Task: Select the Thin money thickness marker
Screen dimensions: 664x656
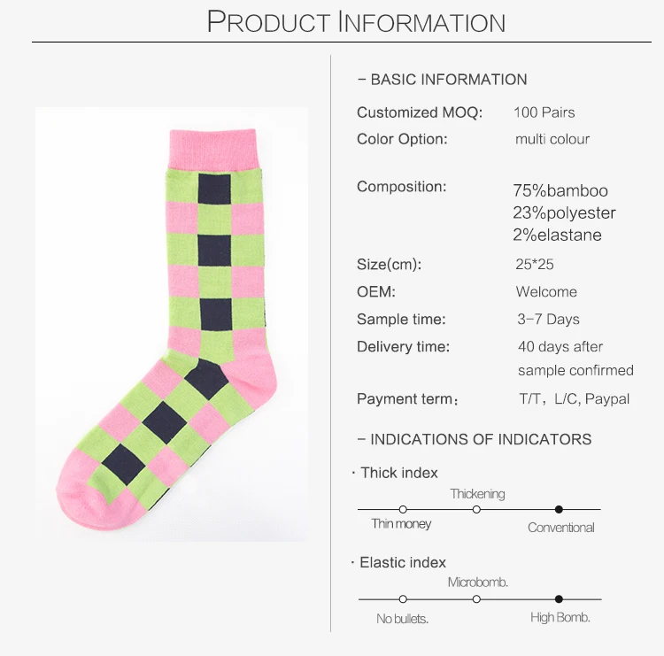Action: pyautogui.click(x=403, y=509)
